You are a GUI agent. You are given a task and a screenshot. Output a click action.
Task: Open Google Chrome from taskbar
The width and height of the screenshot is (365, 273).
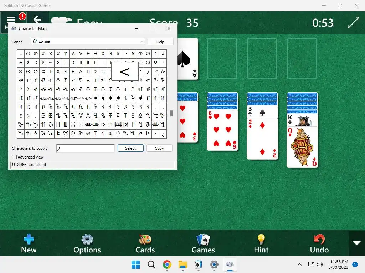pyautogui.click(x=167, y=264)
